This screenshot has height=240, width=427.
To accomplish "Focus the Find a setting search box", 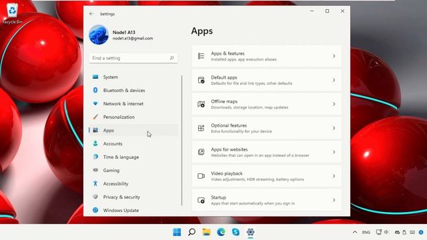I will point(133,58).
